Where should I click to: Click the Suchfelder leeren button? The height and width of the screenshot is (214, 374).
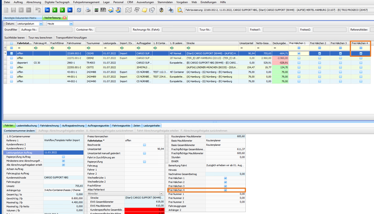14,37
